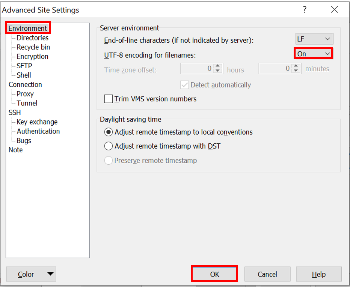Viewport: 350px width, 287px height.
Task: Click the question mark help icon in title bar
Action: pyautogui.click(x=305, y=10)
